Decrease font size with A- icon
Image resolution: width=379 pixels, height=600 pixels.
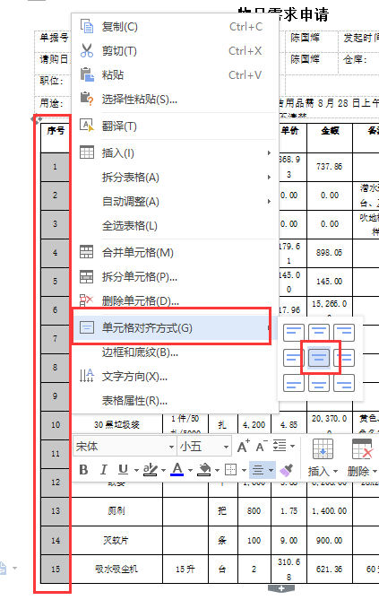[262, 446]
